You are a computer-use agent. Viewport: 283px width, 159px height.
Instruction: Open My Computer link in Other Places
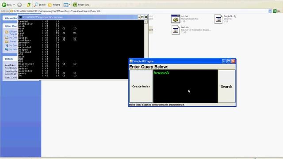11,45
